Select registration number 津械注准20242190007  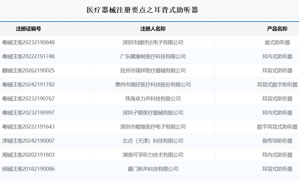click(x=28, y=141)
